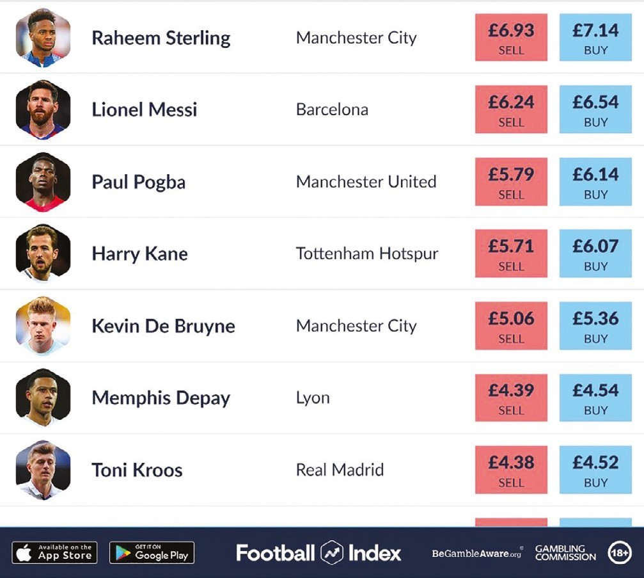Click Kevin De Bruyne's avatar
This screenshot has height=578, width=644.
point(43,326)
